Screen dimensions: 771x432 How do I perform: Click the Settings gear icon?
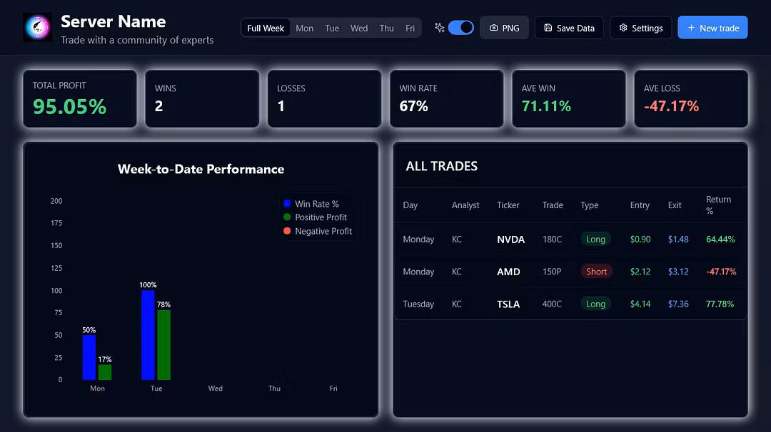click(x=623, y=29)
